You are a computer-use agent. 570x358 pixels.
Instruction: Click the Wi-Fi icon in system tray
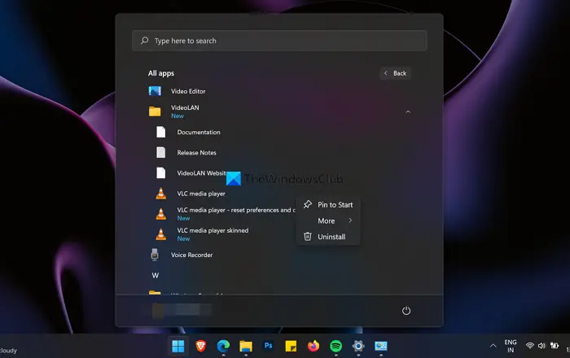[x=530, y=346]
